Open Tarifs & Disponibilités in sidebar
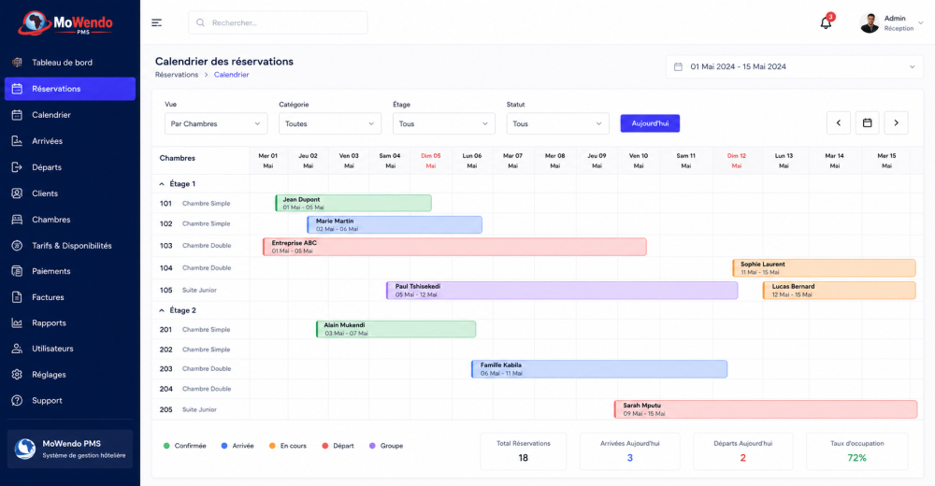935x486 pixels. (x=70, y=246)
